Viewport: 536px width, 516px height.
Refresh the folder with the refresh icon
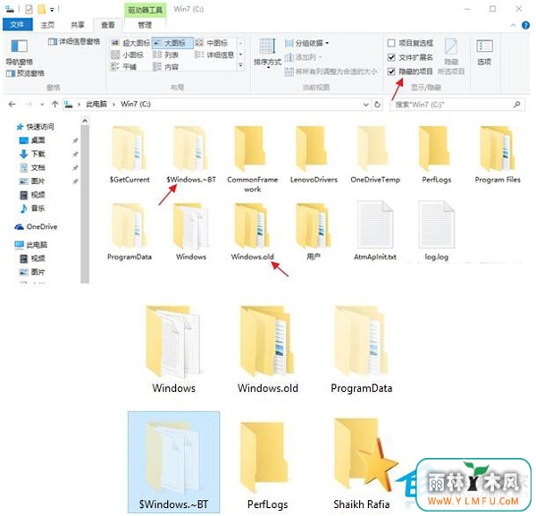(377, 105)
